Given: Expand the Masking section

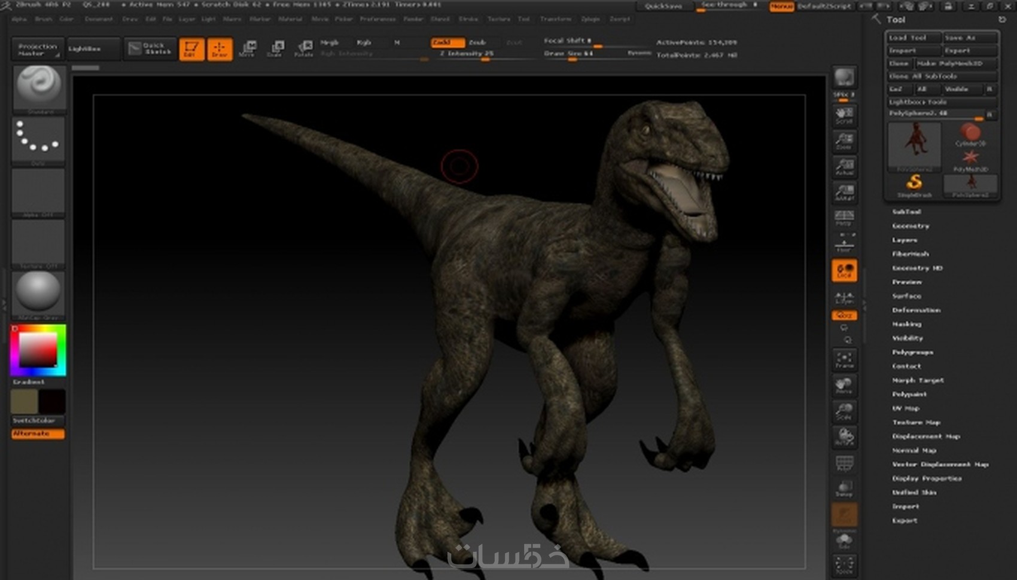Looking at the screenshot, I should tap(907, 324).
